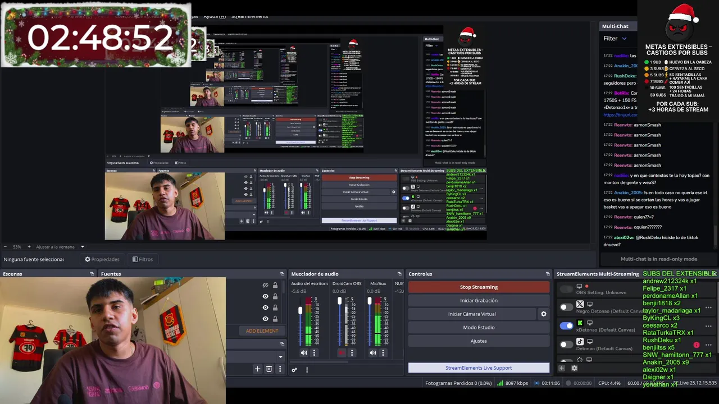Disable the xDetonao Kick stream toggle

pos(566,325)
